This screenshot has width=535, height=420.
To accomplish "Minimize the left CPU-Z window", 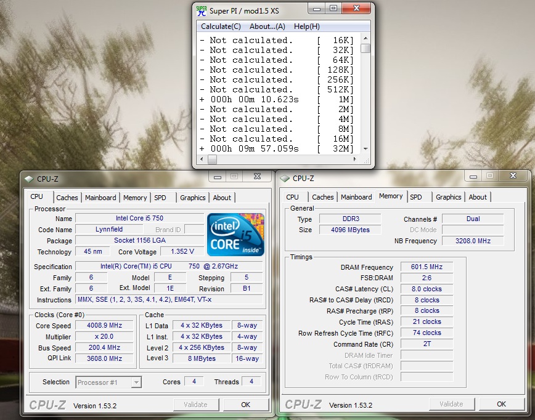I will (x=218, y=177).
